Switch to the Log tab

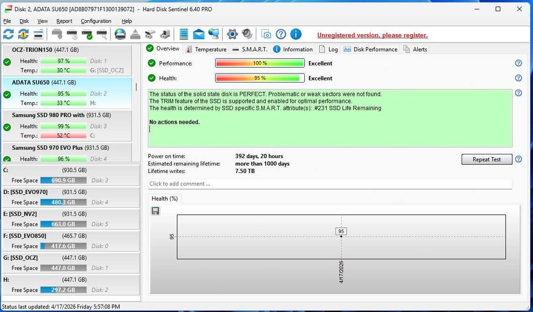coord(328,49)
